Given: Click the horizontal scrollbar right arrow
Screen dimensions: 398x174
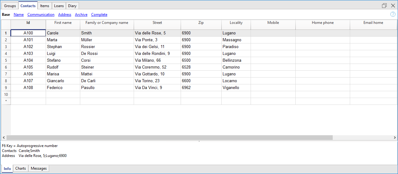Looking at the screenshot, I should point(395,137).
